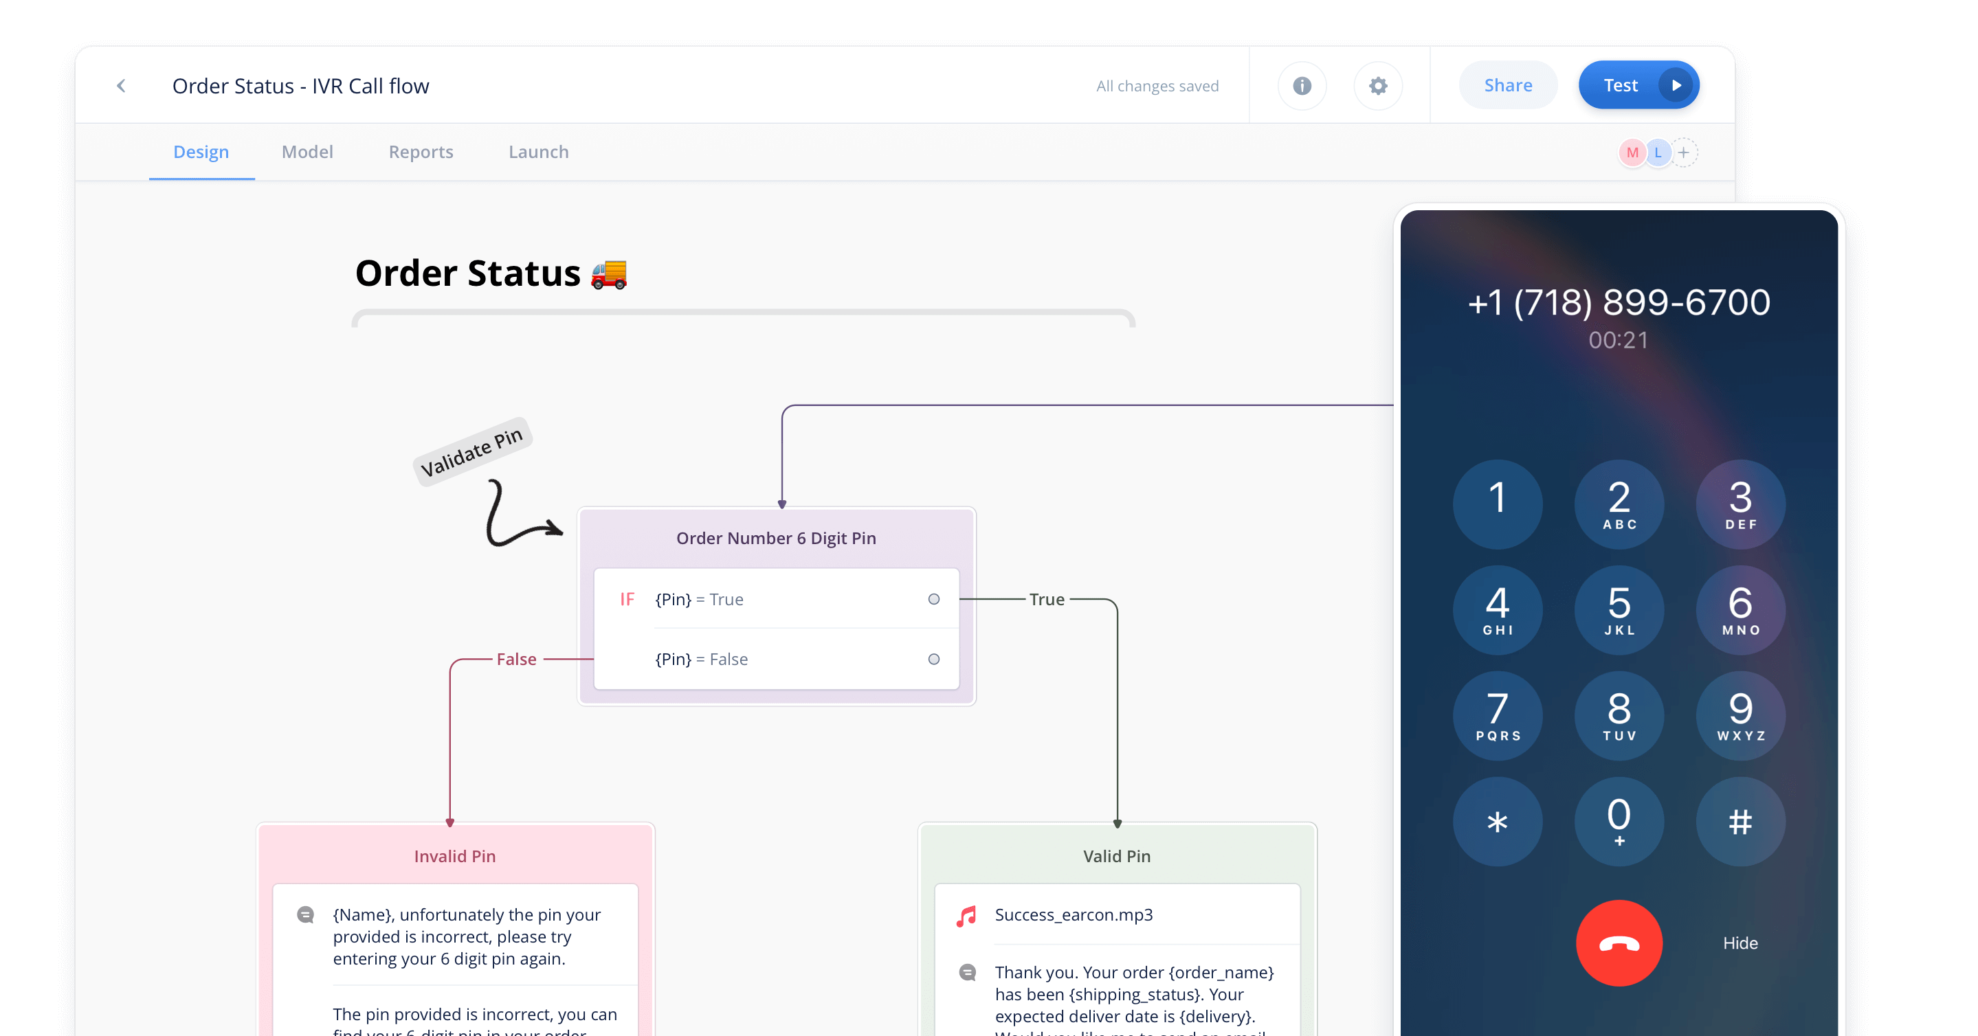This screenshot has height=1036, width=1978.
Task: Click the music note icon on Success_earcon.mp3
Action: point(966,915)
